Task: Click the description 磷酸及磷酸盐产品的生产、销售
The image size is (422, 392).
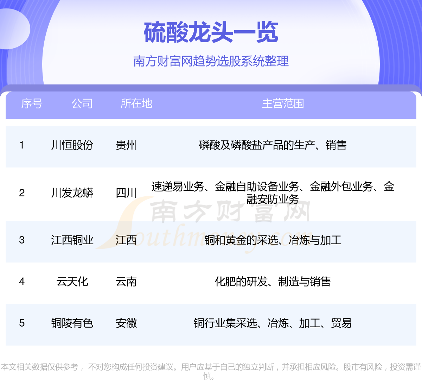Action: pos(273,145)
